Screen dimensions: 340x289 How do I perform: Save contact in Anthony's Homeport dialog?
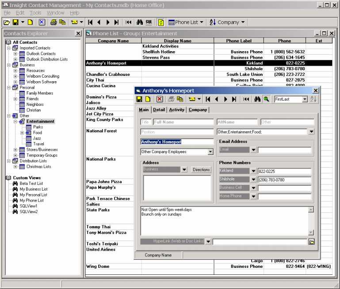139,99
